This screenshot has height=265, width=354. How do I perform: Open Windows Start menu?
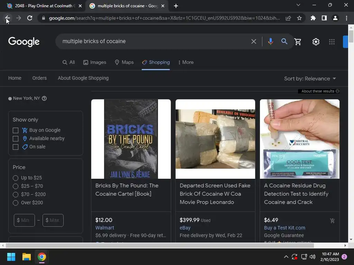pyautogui.click(x=11, y=257)
